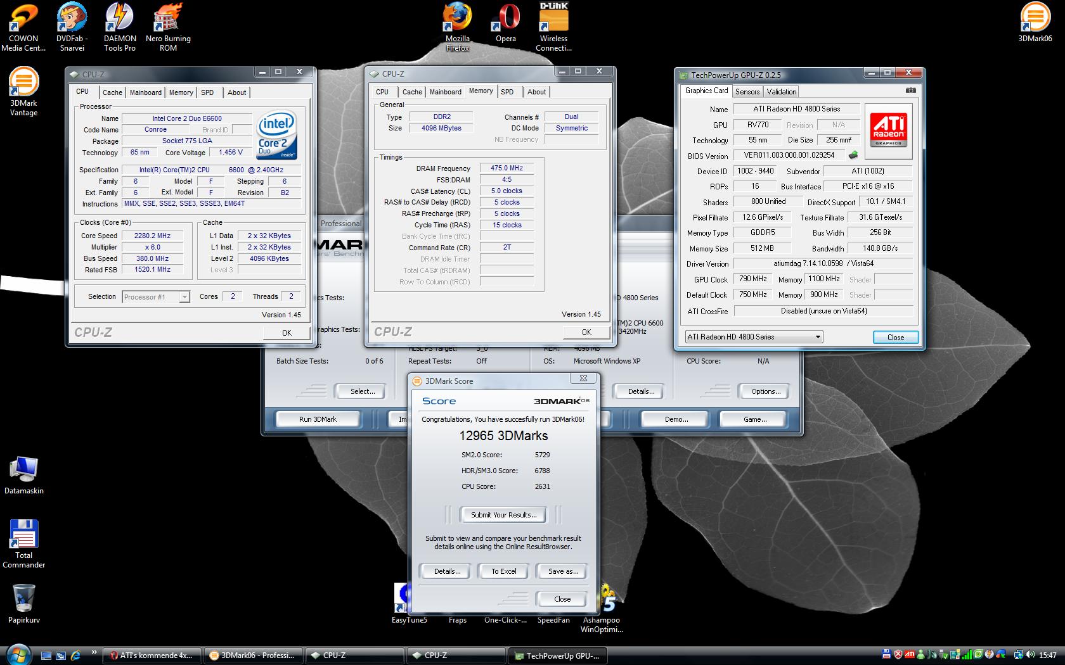Open the Mainboard tab in left CPU-Z
The height and width of the screenshot is (665, 1065).
point(145,92)
